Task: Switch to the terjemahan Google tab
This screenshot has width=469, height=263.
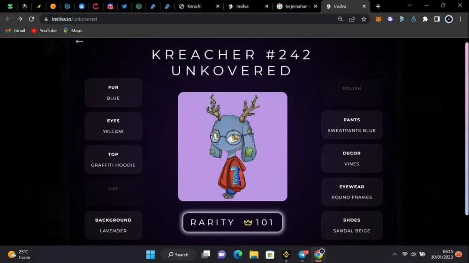Action: tap(295, 7)
